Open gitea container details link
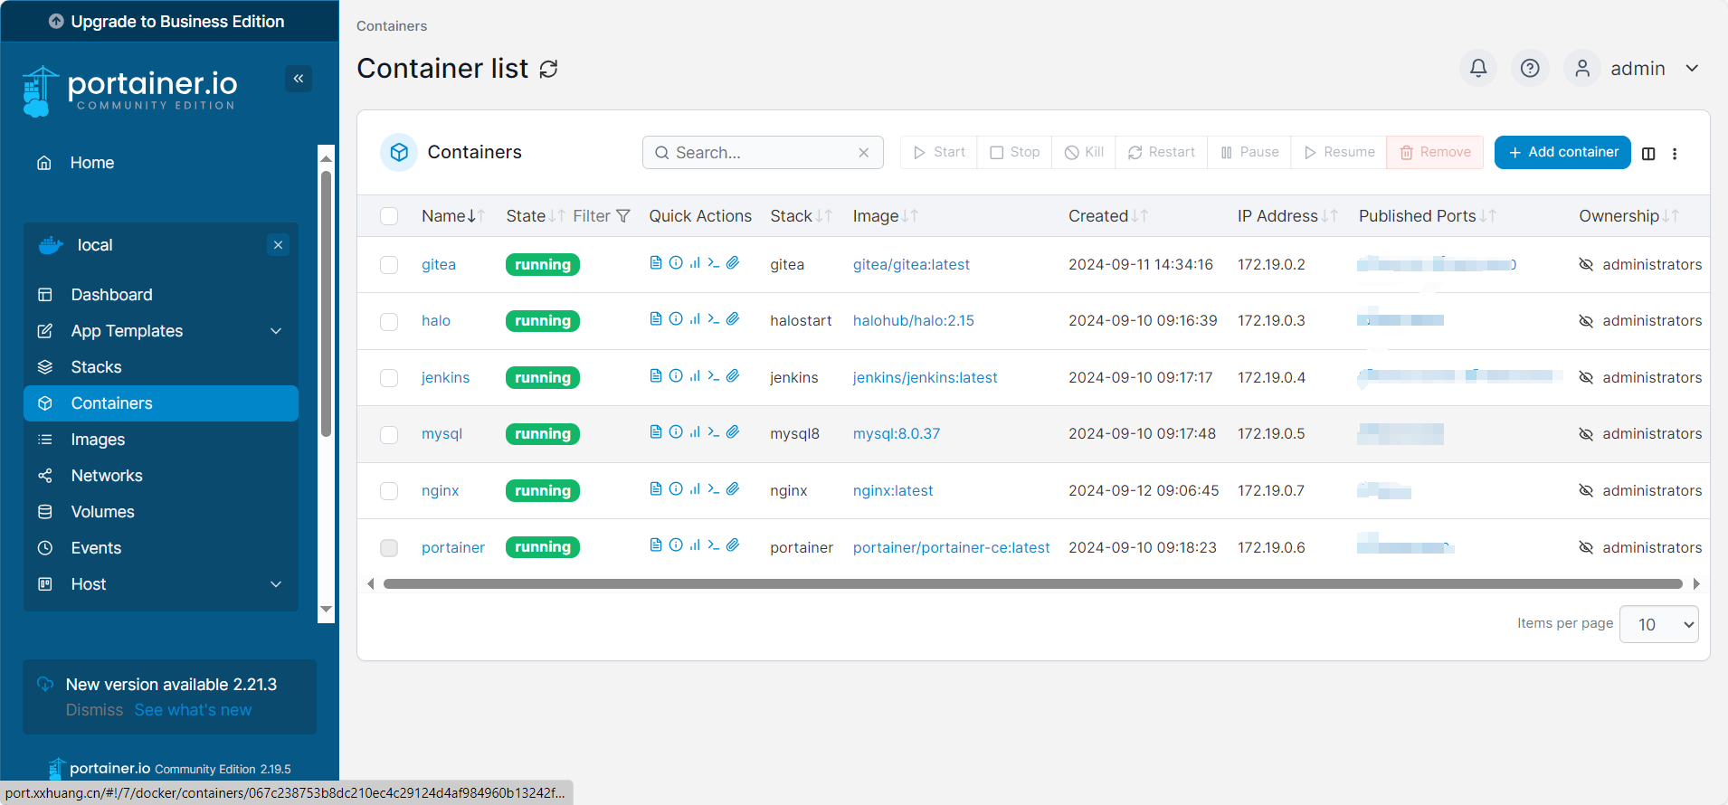Viewport: 1728px width, 805px height. 439,265
